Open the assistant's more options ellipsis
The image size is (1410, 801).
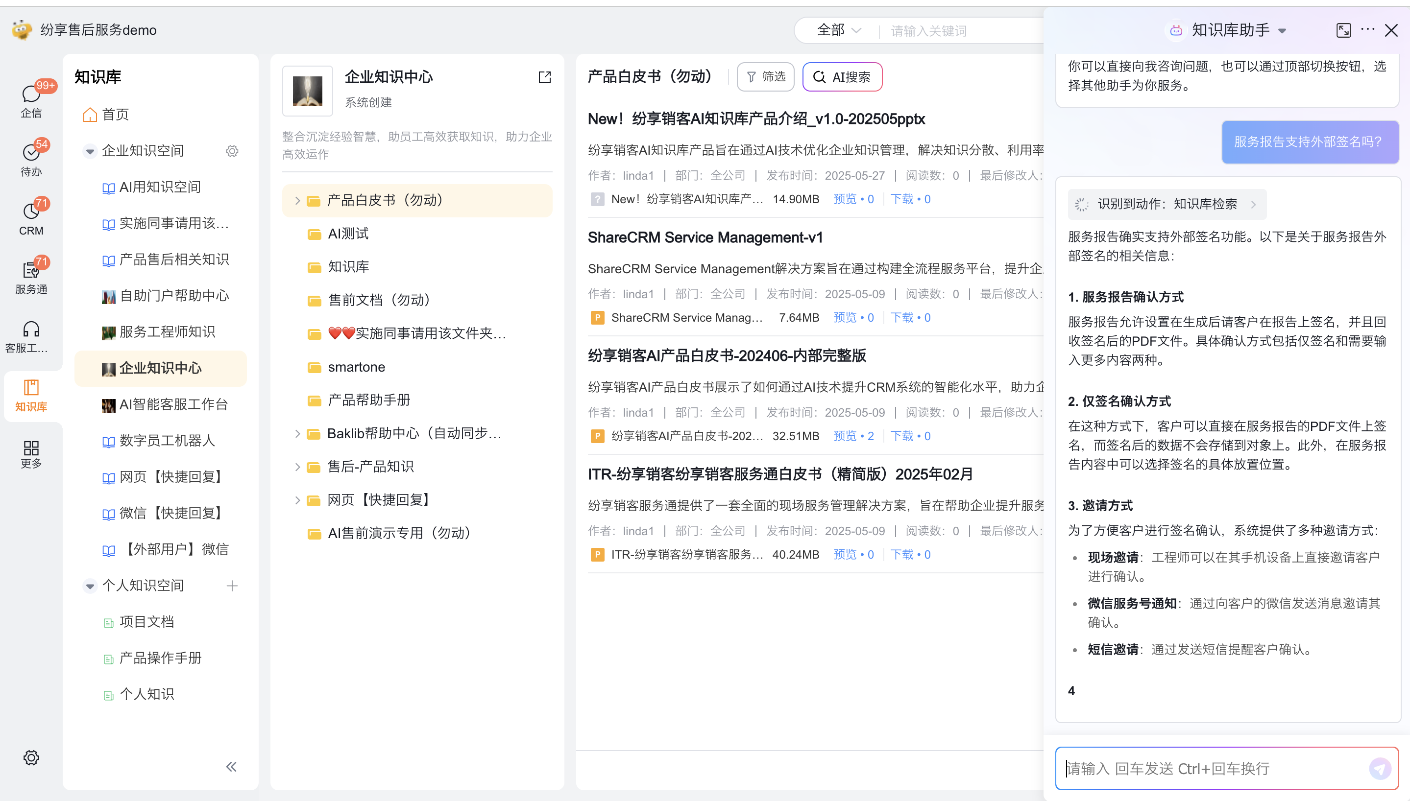point(1368,30)
